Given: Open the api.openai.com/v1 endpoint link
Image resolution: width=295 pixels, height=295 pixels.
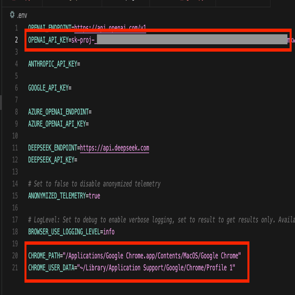Looking at the screenshot, I should point(110,27).
